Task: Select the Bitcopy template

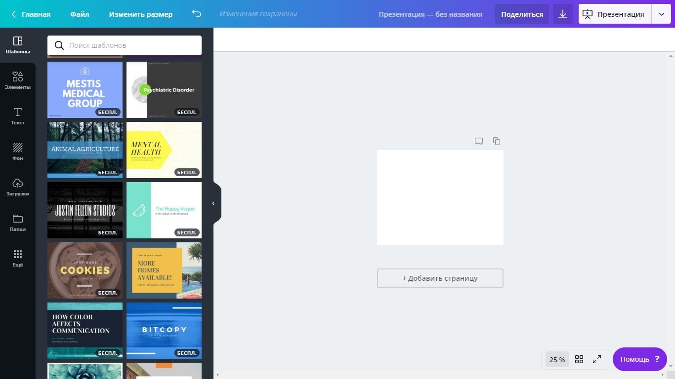Action: tap(164, 331)
